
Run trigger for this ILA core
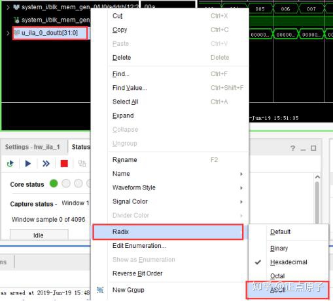pos(28,163)
